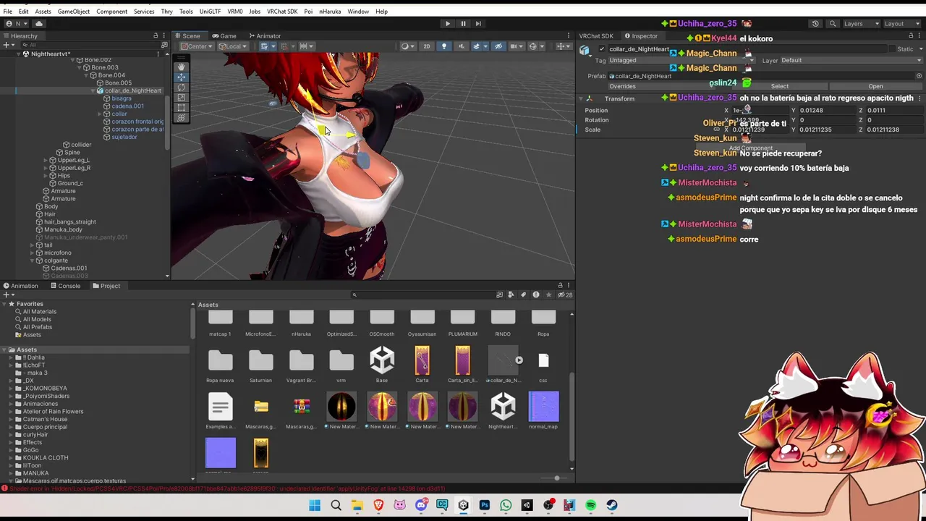Switch to the Console tab
This screenshot has width=926, height=521.
click(x=65, y=286)
